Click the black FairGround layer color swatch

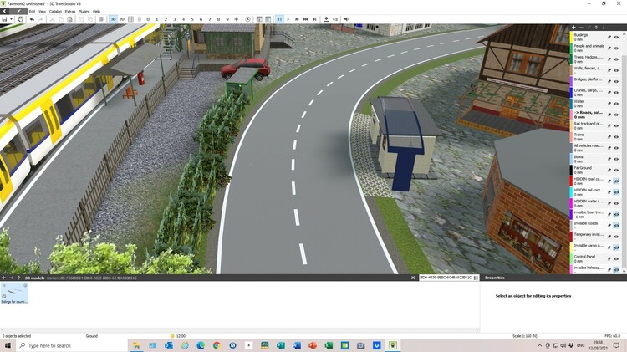[572, 170]
